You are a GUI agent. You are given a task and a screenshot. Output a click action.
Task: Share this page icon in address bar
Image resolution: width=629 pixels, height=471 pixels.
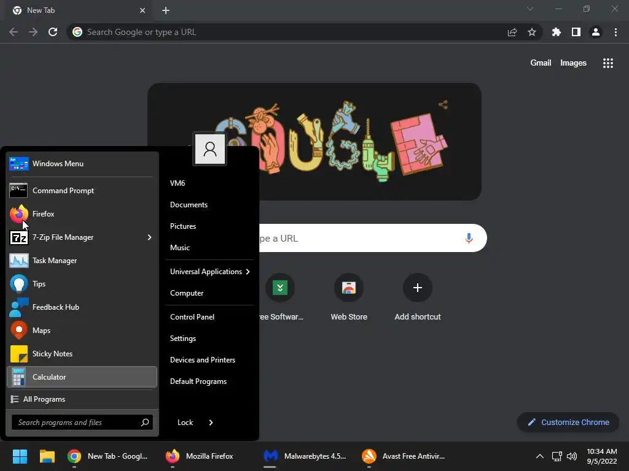(x=512, y=32)
